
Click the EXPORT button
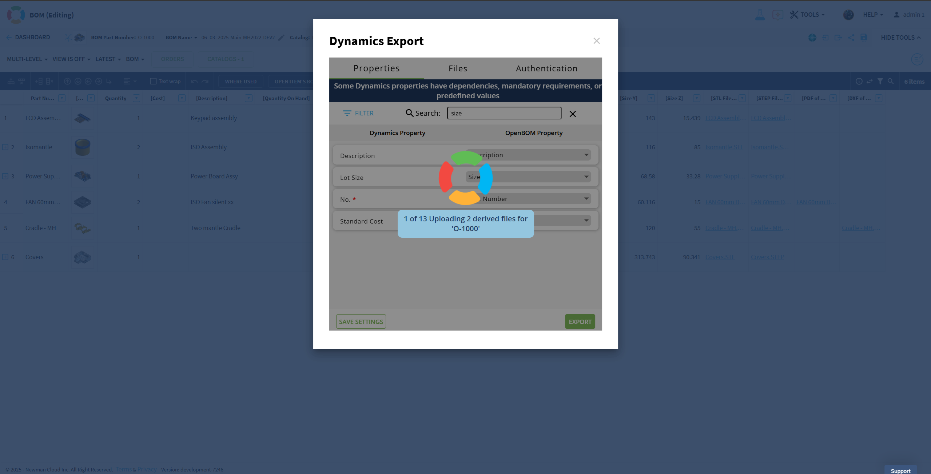coord(580,322)
